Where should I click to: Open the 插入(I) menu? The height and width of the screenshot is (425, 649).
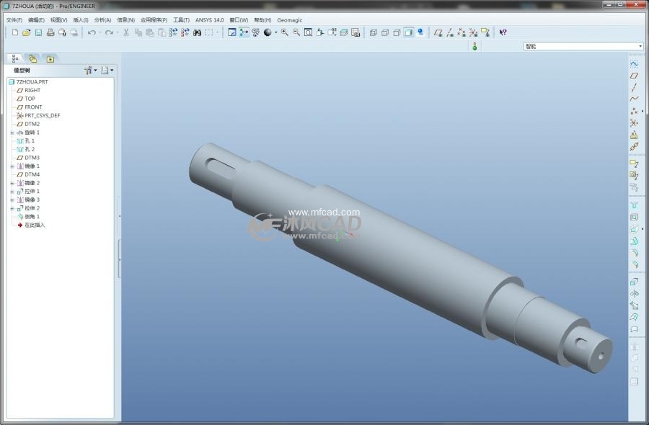(81, 20)
